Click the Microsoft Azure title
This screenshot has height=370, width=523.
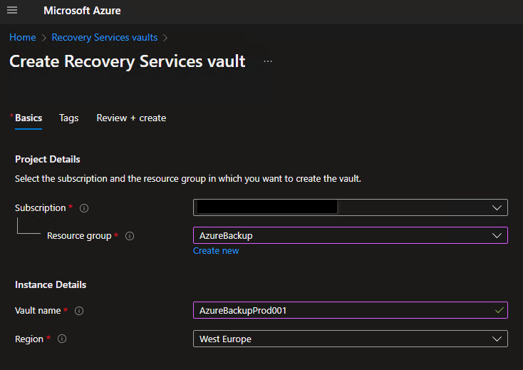[82, 11]
